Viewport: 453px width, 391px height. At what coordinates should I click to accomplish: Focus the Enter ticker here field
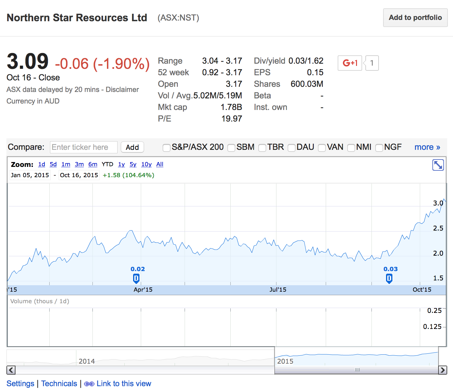point(84,147)
